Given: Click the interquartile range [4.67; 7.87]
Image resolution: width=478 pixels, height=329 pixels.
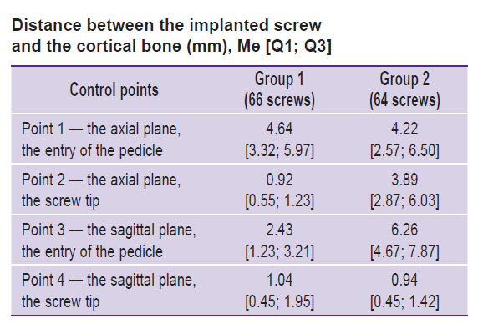Looking at the screenshot, I should click(404, 251).
